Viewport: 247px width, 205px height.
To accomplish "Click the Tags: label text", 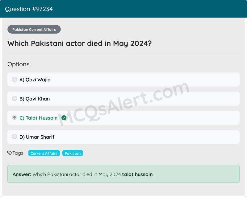I will (x=19, y=153).
